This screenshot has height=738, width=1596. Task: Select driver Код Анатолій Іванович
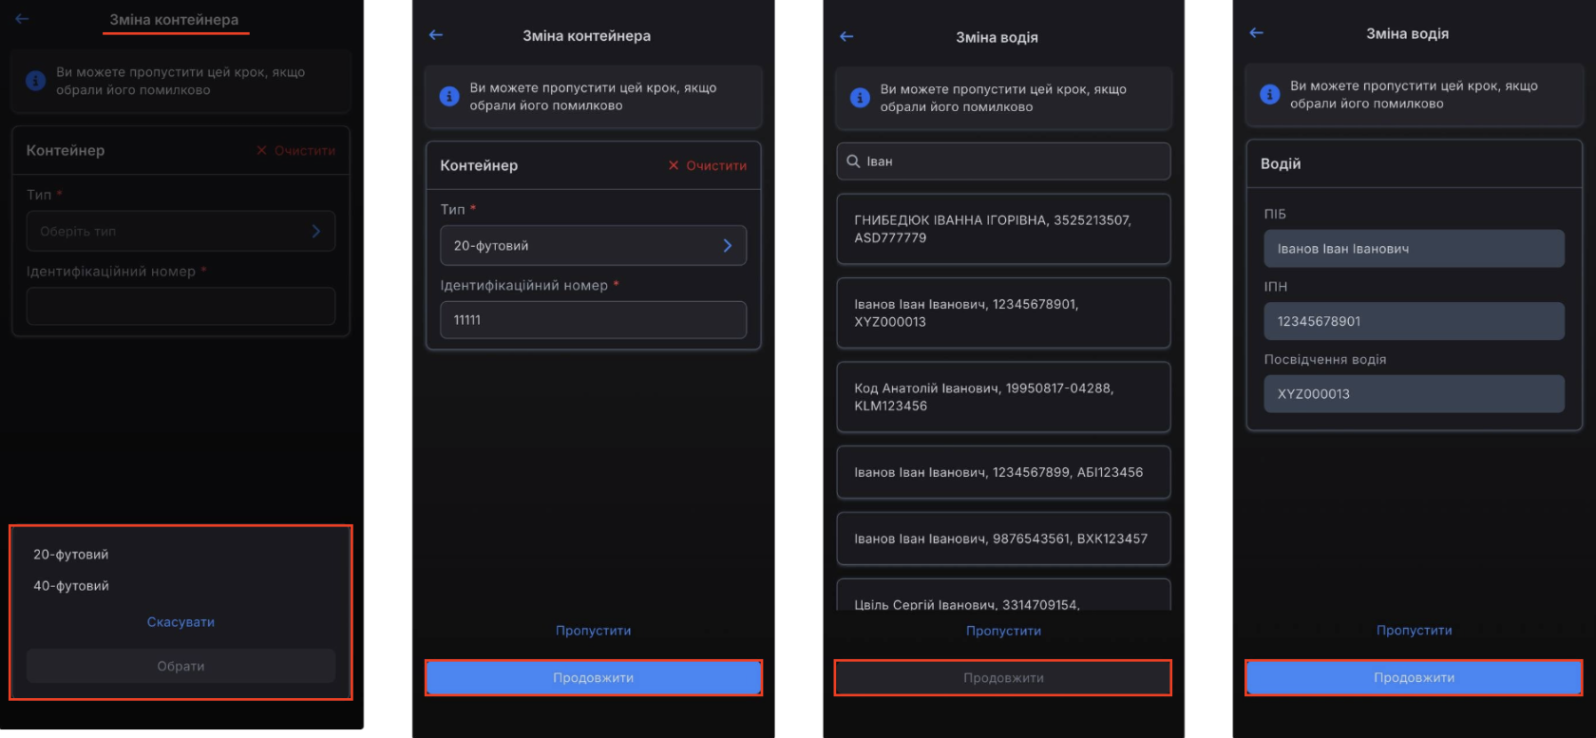coord(1003,397)
